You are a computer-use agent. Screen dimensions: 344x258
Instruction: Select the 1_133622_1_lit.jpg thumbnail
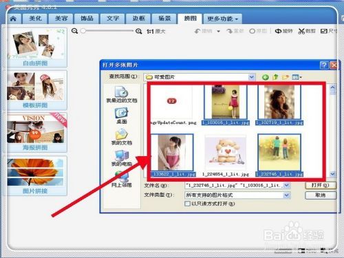point(173,153)
